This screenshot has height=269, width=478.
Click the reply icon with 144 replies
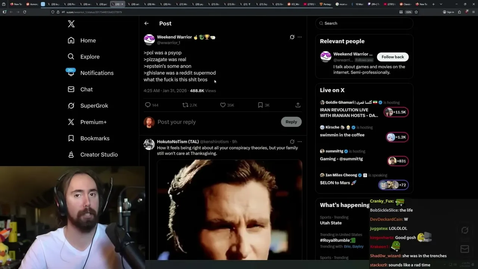pyautogui.click(x=148, y=105)
